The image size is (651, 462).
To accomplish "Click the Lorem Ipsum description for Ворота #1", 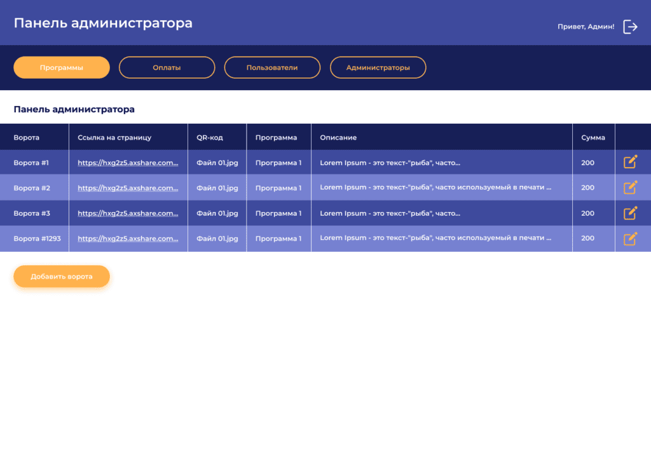I will point(390,163).
